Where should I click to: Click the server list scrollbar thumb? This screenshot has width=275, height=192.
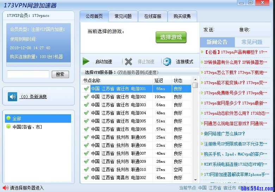[195, 85]
